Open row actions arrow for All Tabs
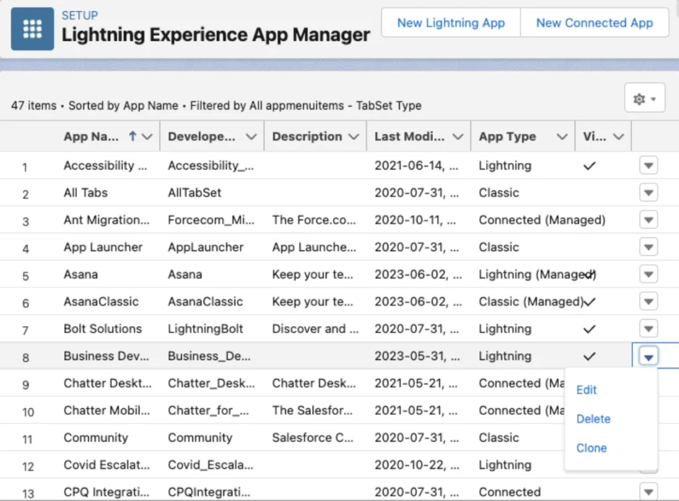The width and height of the screenshot is (679, 501). [648, 193]
